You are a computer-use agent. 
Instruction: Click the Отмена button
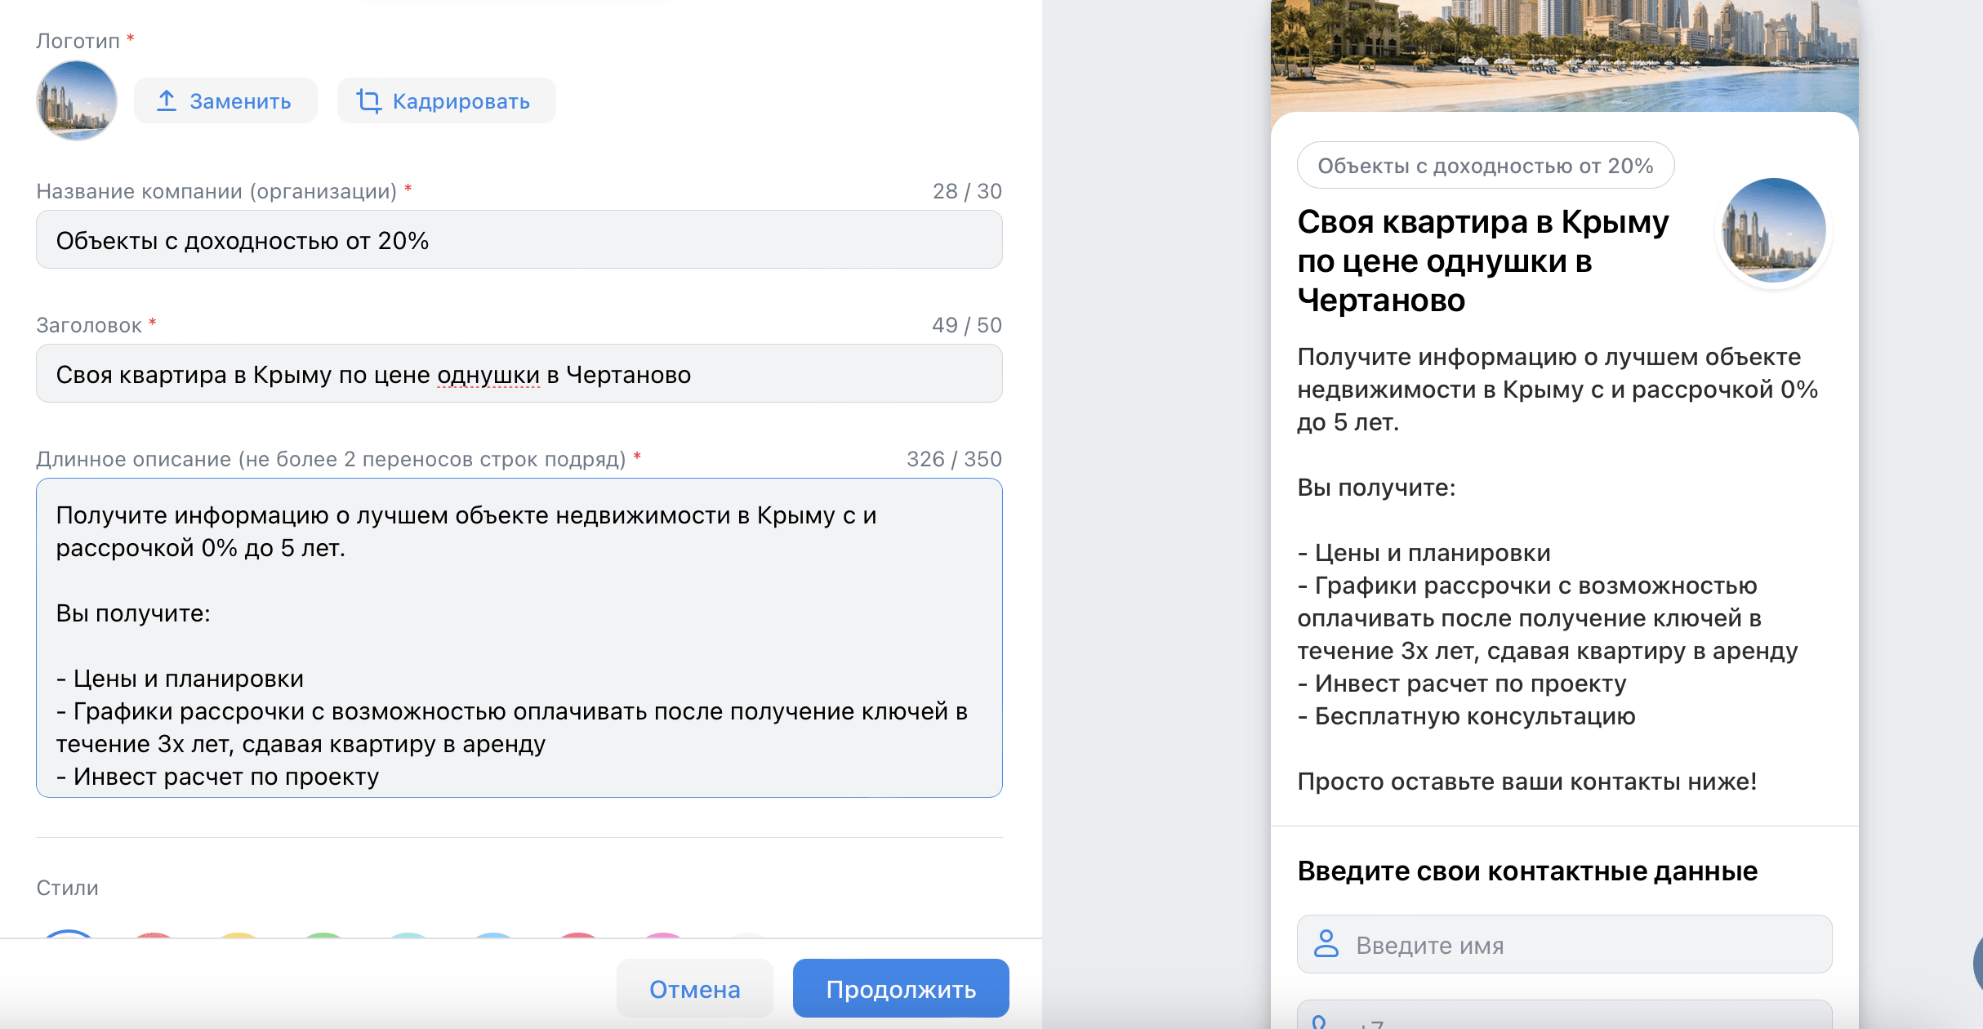(x=694, y=989)
